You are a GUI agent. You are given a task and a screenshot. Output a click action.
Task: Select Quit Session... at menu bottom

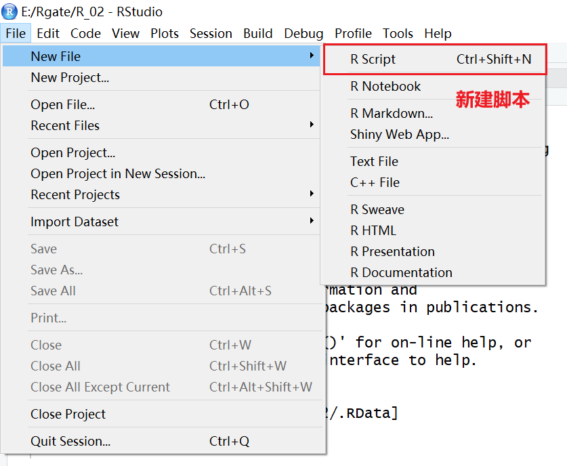[70, 441]
